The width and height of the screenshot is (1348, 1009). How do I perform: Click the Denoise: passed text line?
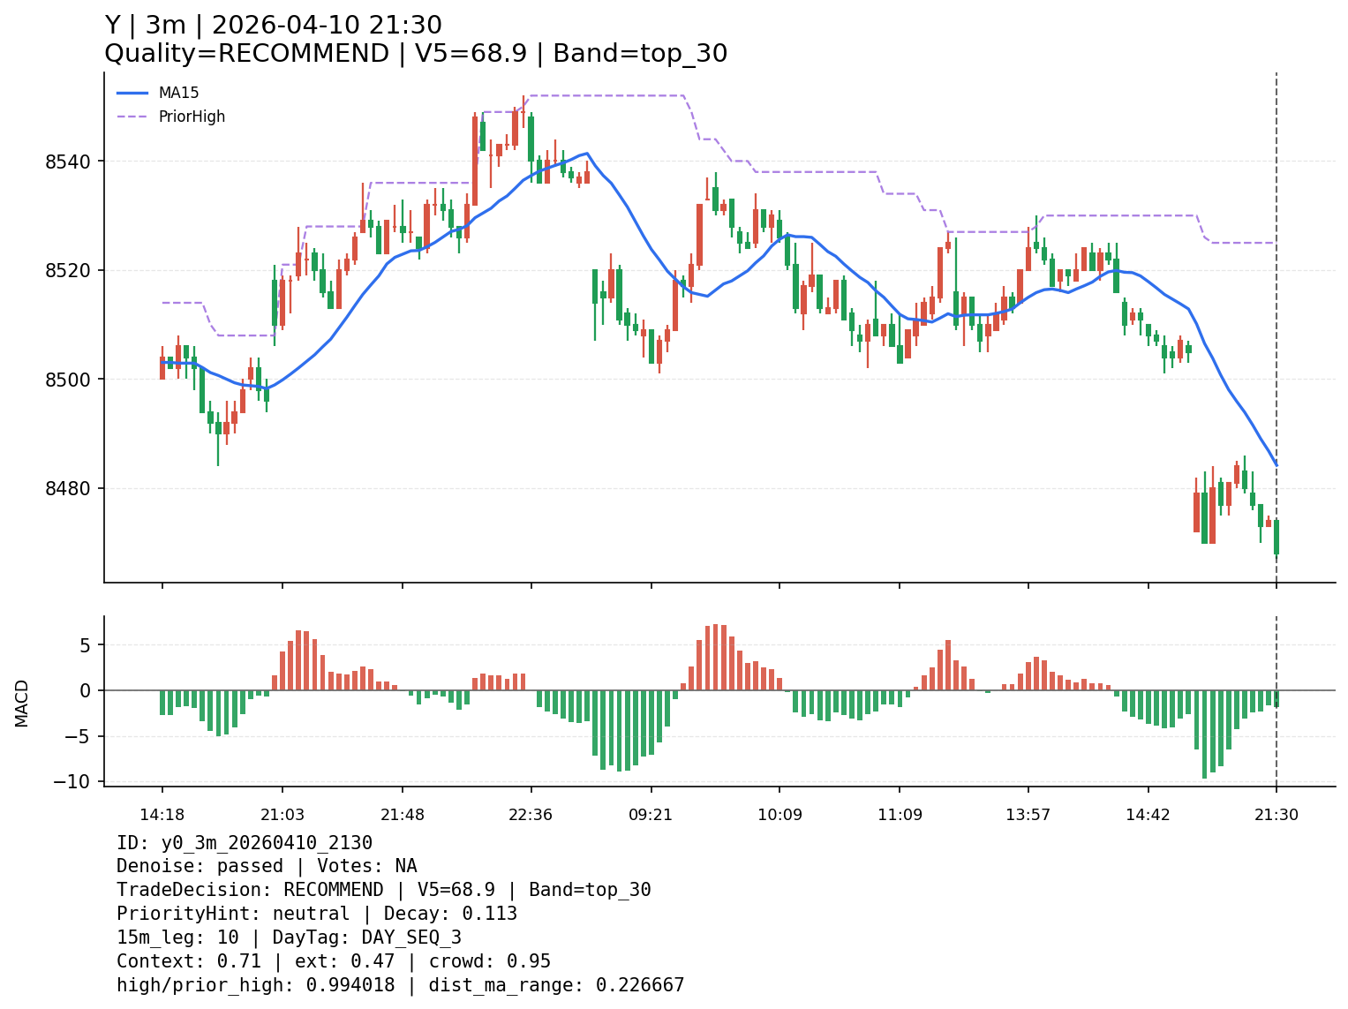pos(267,866)
